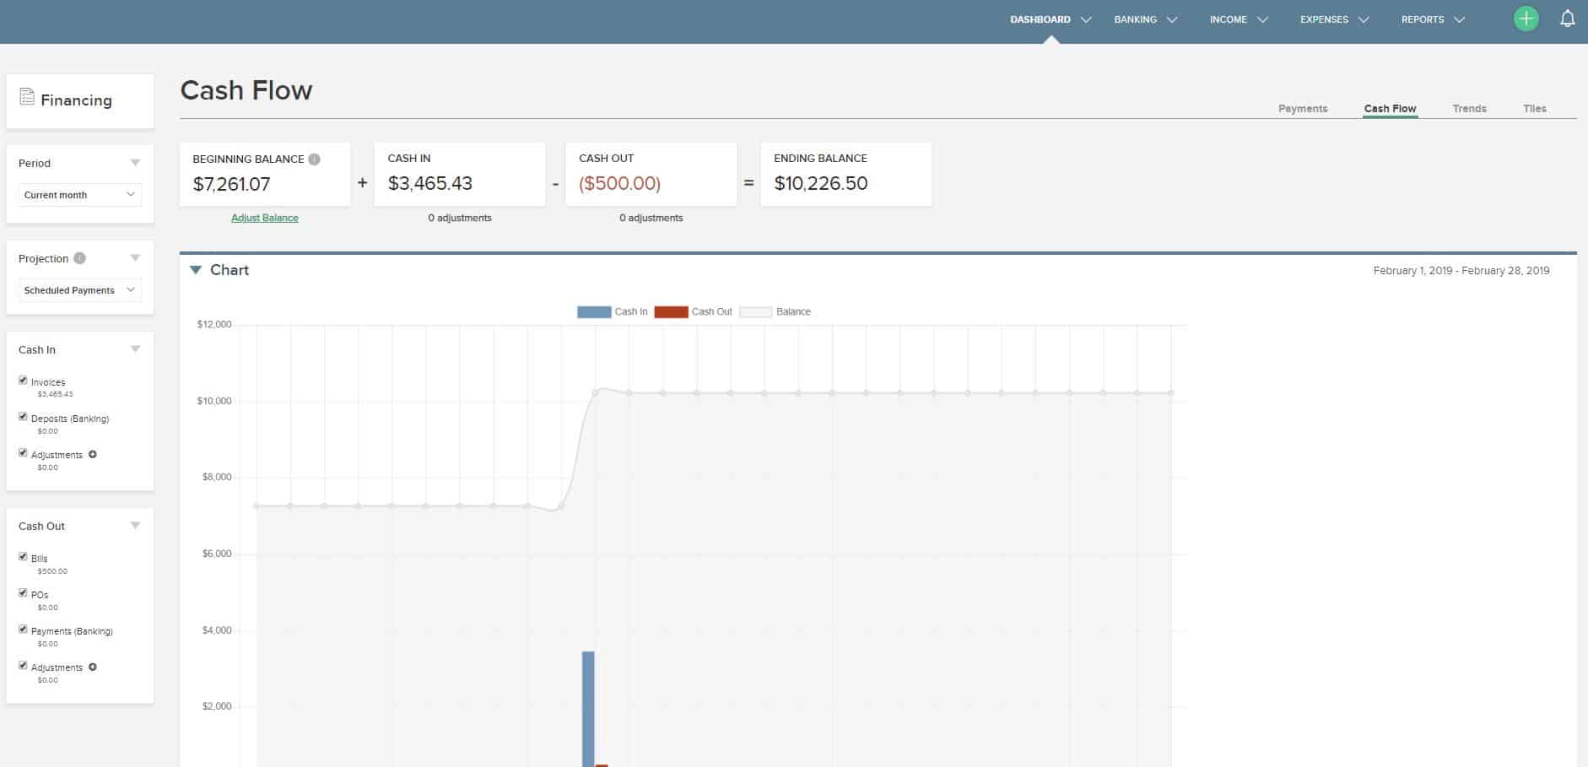Click the Cash In $3,465.43 card
The image size is (1588, 767).
[460, 174]
